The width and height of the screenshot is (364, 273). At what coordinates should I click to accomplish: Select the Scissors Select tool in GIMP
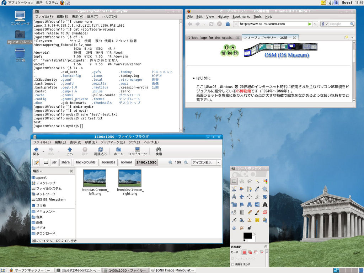(x=234, y=189)
